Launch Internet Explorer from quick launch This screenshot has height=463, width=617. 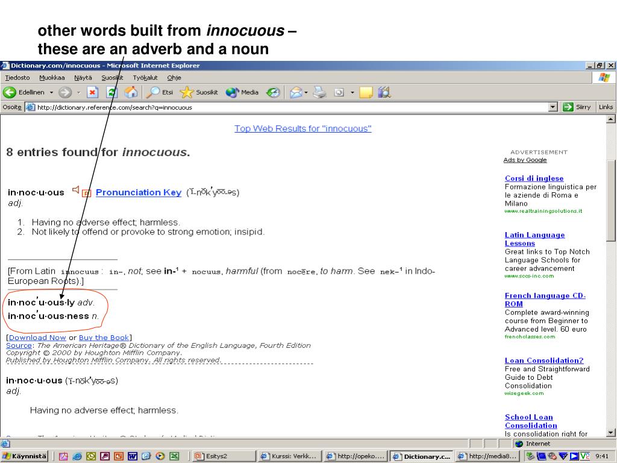point(77,456)
